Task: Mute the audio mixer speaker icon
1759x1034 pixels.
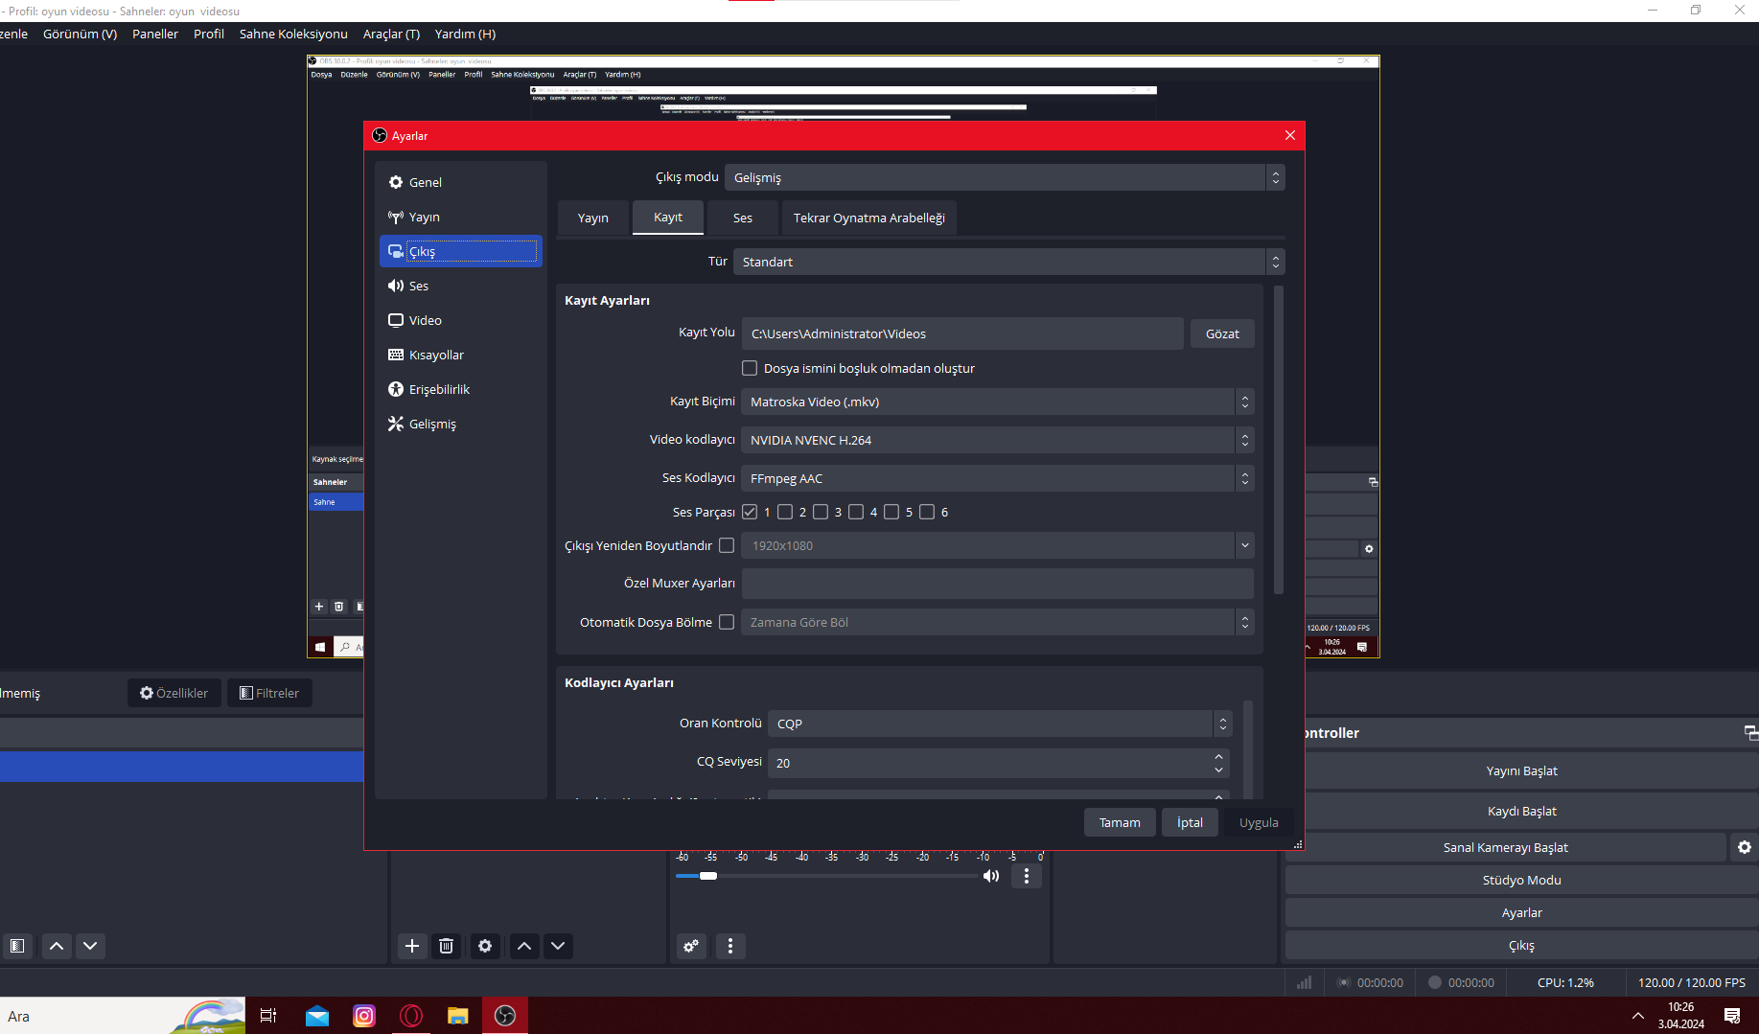Action: point(991,876)
